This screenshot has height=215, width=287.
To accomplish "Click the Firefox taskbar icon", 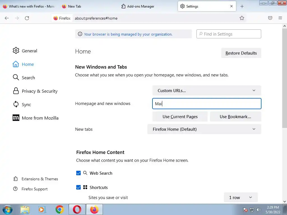I will coord(94,209).
